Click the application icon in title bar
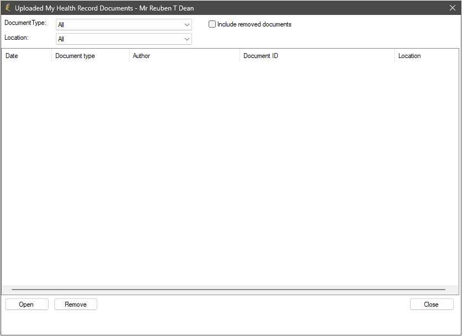The width and height of the screenshot is (462, 336). pos(8,8)
